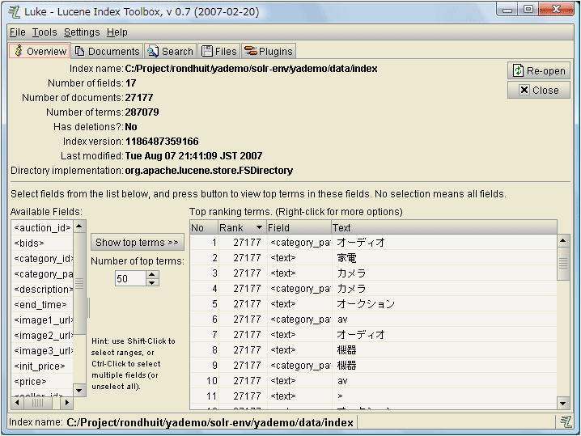
Task: Click the fields list scroll up arrow
Action: pyautogui.click(x=79, y=226)
